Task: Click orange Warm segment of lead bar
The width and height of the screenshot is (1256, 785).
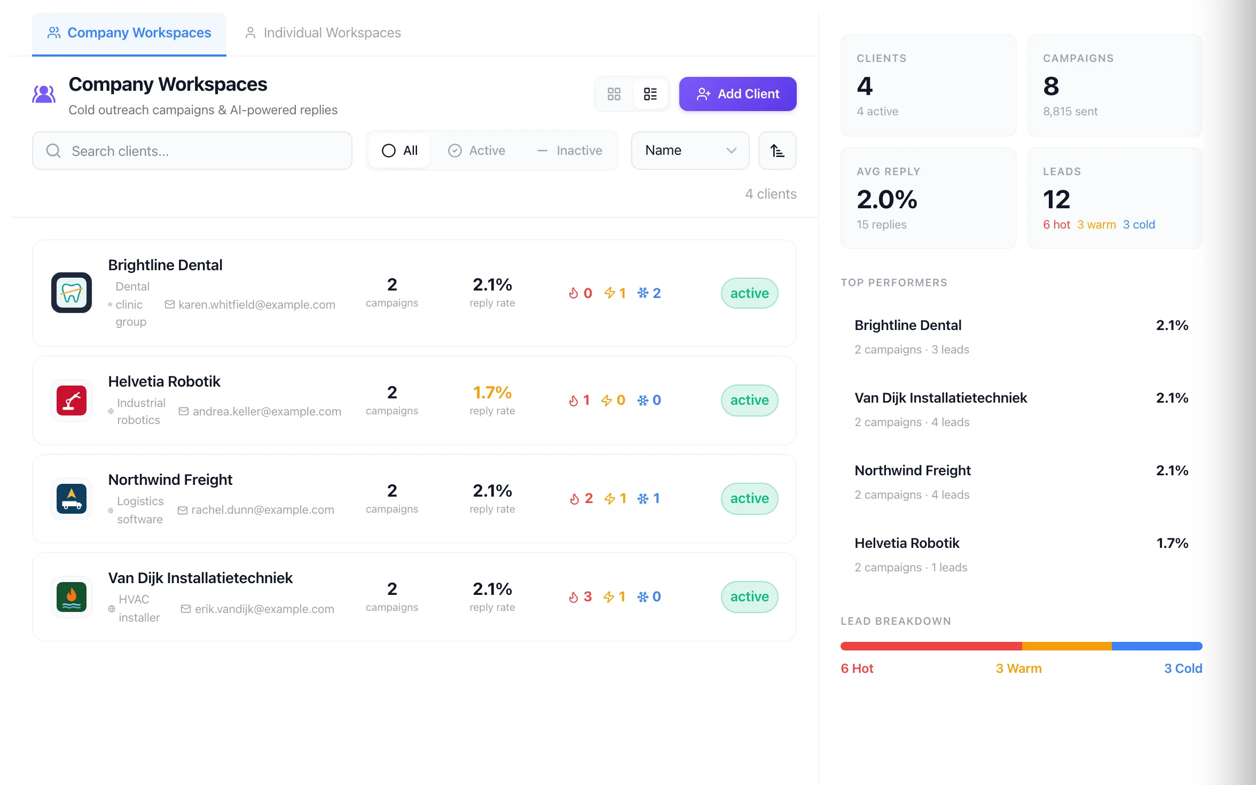Action: pyautogui.click(x=1067, y=646)
